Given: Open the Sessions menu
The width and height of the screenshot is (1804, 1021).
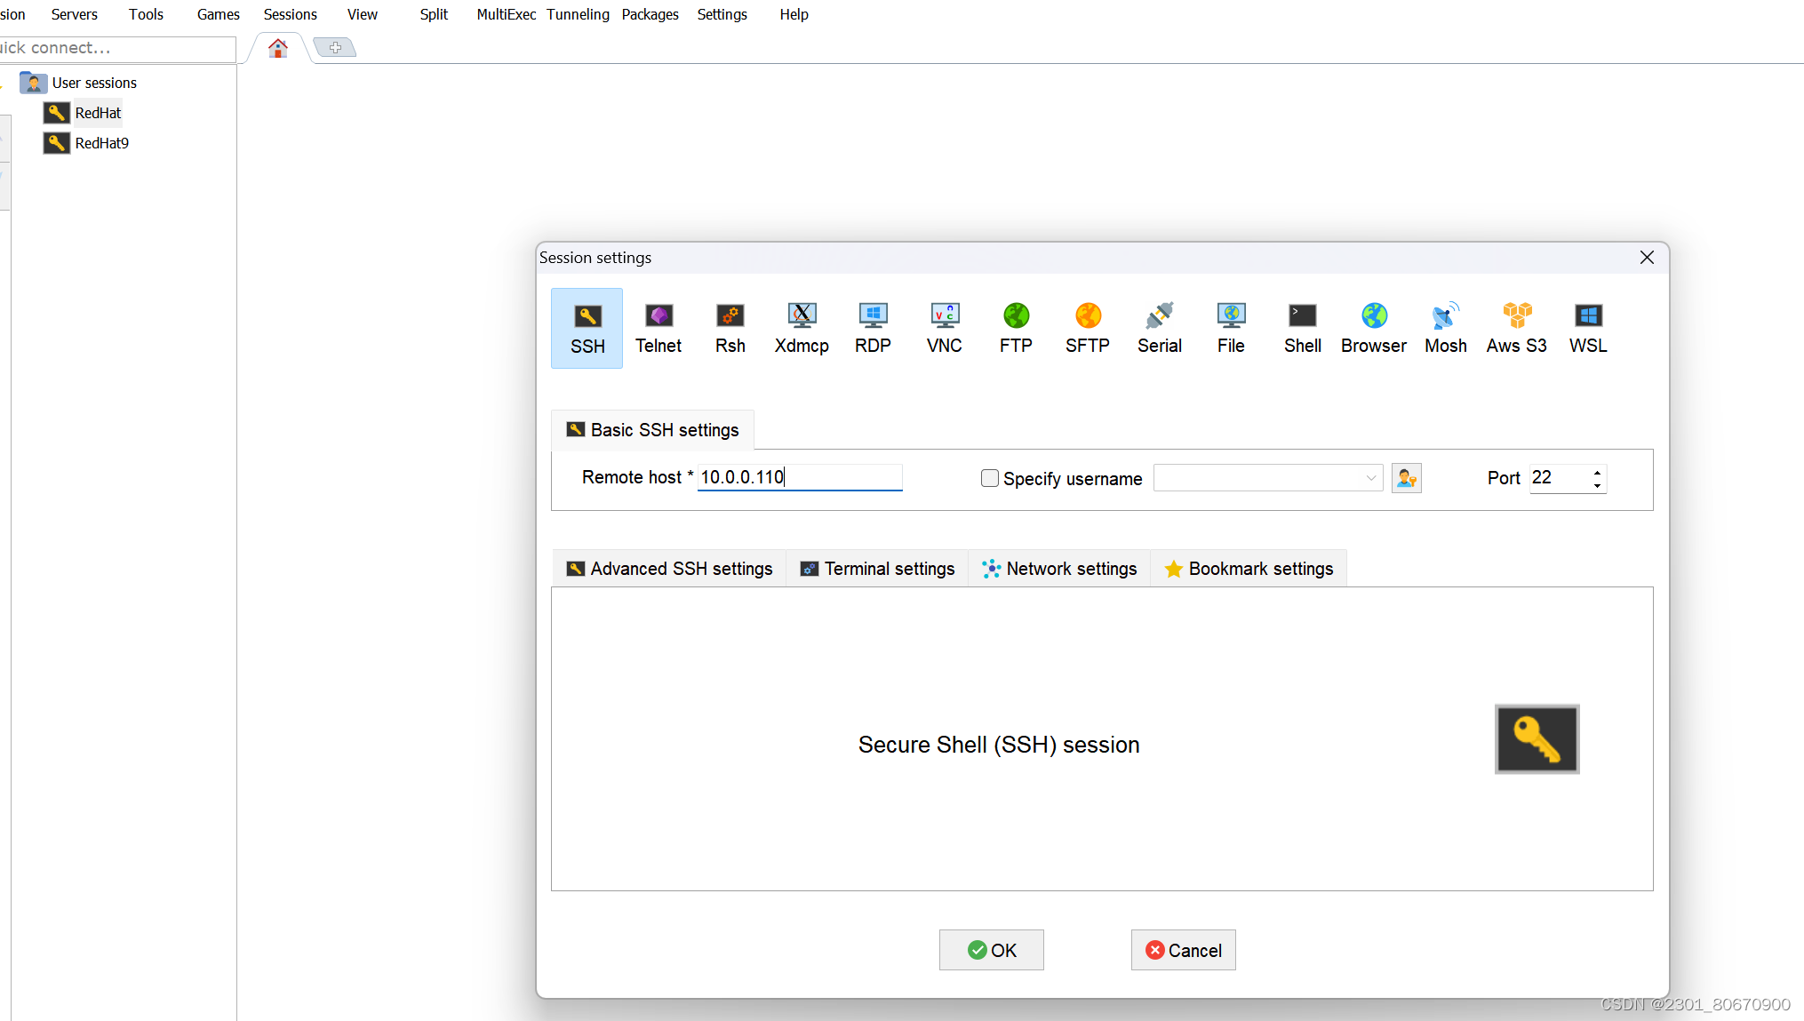Looking at the screenshot, I should point(290,14).
